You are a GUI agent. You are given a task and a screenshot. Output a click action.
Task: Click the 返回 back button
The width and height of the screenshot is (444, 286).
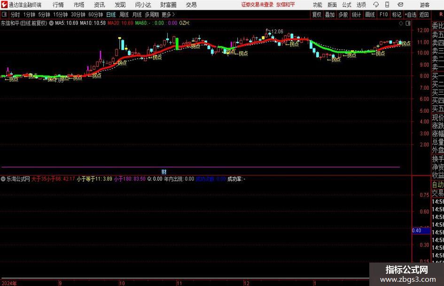point(424,15)
